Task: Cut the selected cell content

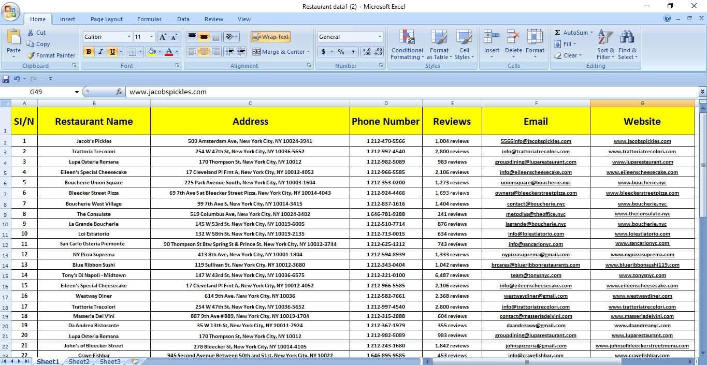Action: point(36,33)
